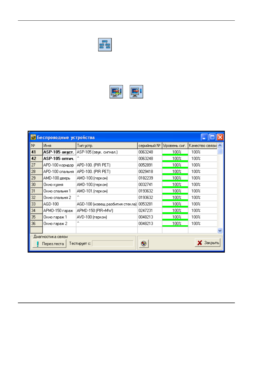Click the scrollbar thumb in the device table
Screen dimensions: 259x367
coord(220,151)
